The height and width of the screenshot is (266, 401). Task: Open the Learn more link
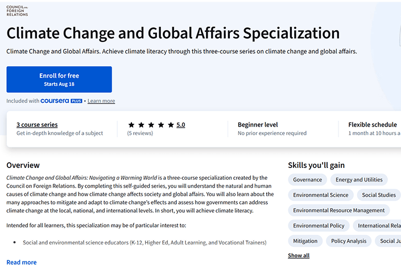coord(101,101)
